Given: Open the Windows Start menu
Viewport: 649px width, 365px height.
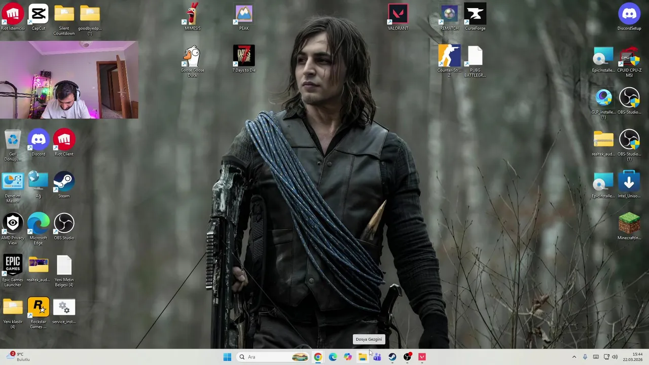Looking at the screenshot, I should (227, 357).
